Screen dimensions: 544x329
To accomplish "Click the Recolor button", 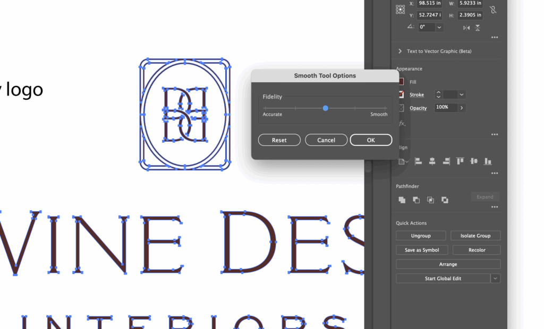I will (477, 250).
